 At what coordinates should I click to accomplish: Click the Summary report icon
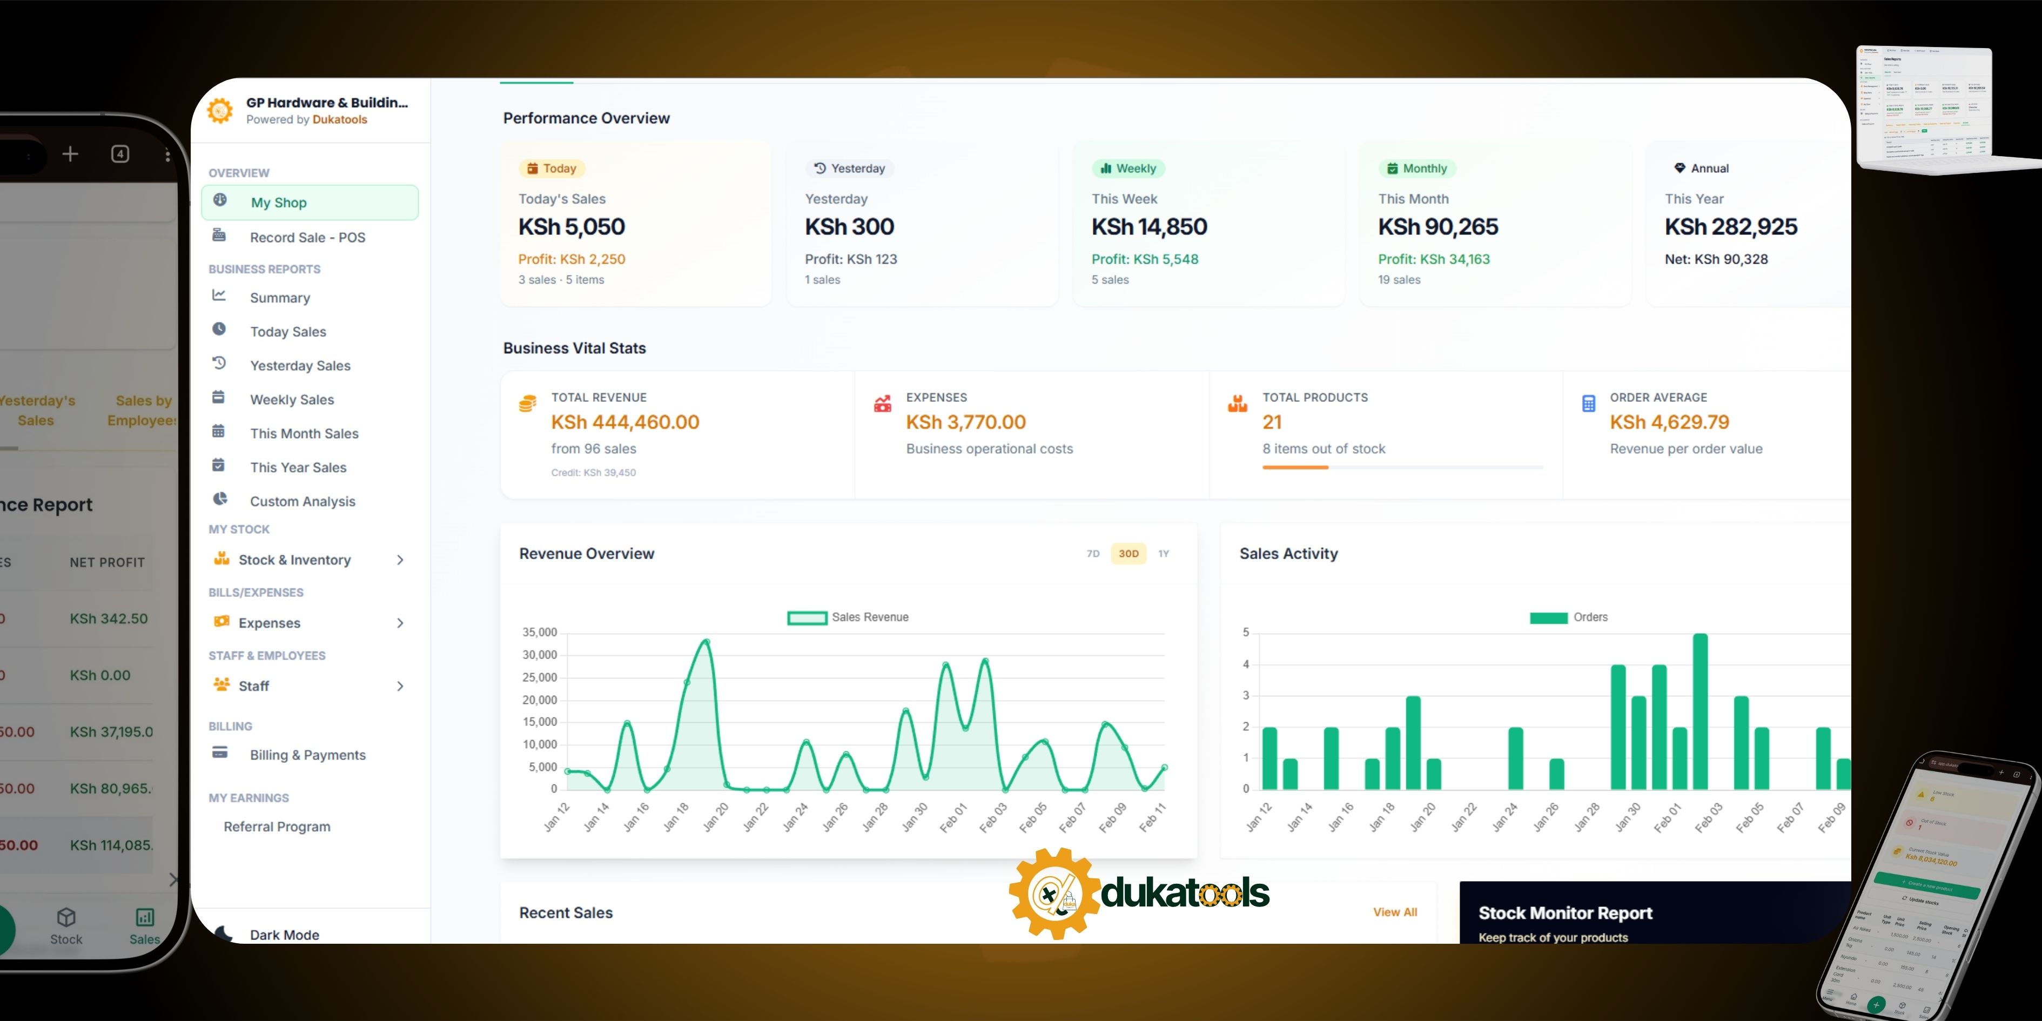pos(219,297)
